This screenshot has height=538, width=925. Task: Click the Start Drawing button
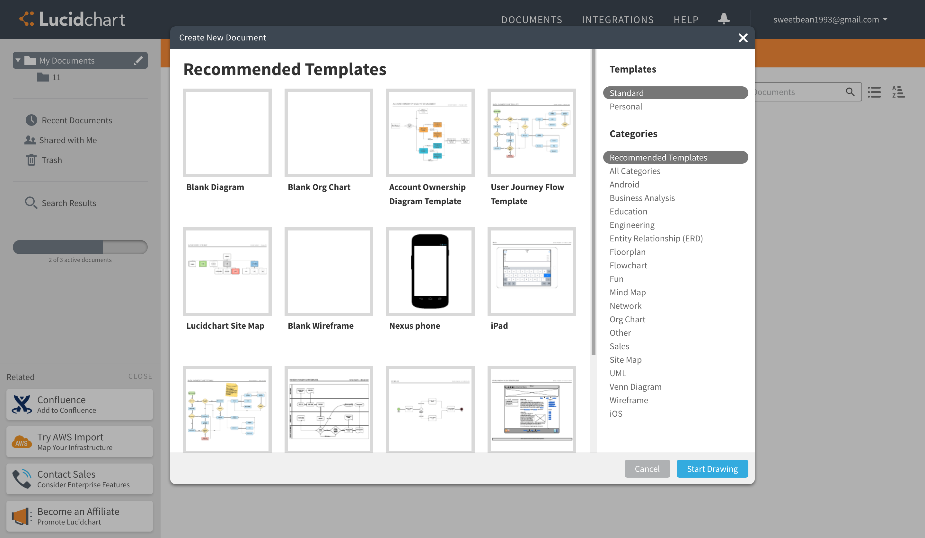(712, 468)
